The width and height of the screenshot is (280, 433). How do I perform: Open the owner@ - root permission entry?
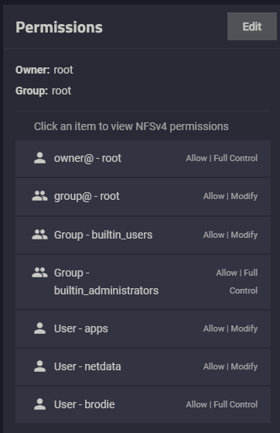(x=143, y=159)
